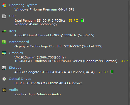Click the vertical scrollbar on the right edge
Viewport: 130px width, 105px height.
pyautogui.click(x=129, y=52)
